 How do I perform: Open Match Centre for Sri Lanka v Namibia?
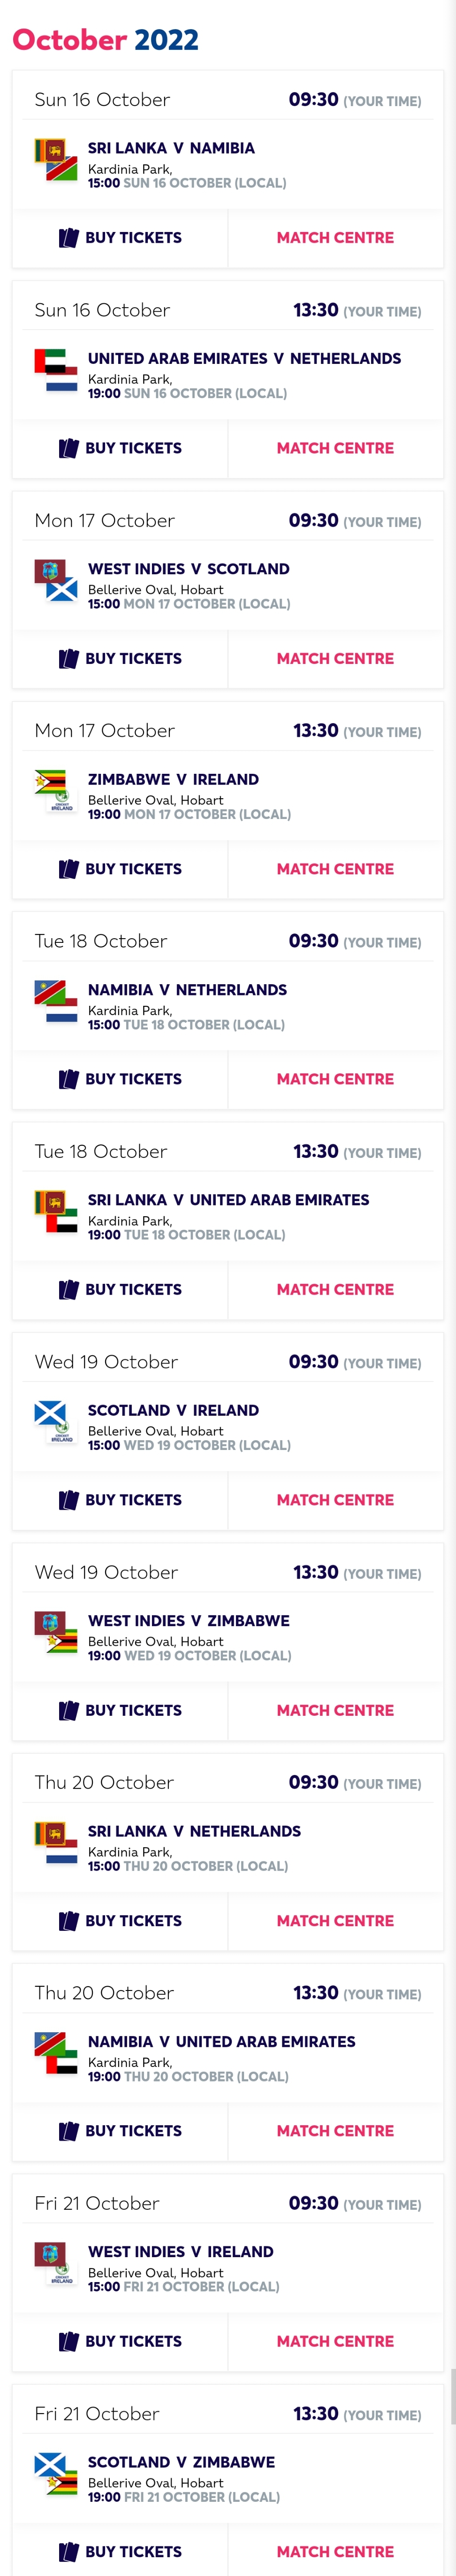click(335, 238)
